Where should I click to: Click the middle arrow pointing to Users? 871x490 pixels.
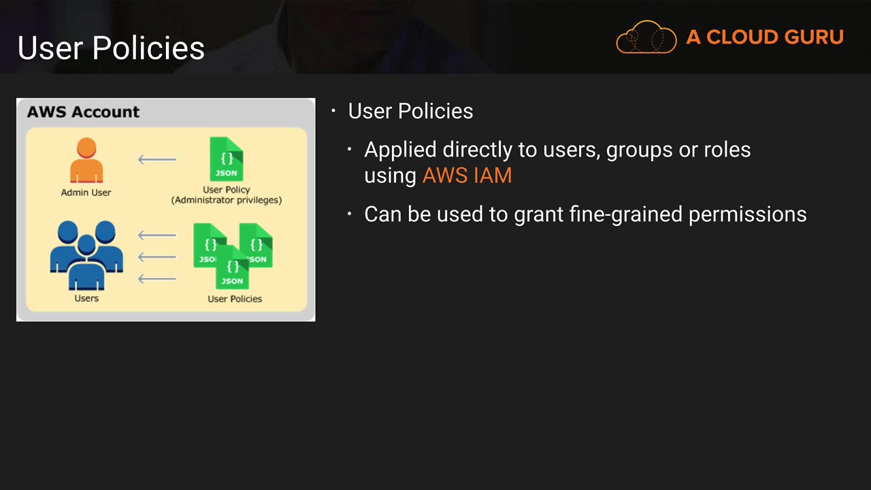coord(157,257)
